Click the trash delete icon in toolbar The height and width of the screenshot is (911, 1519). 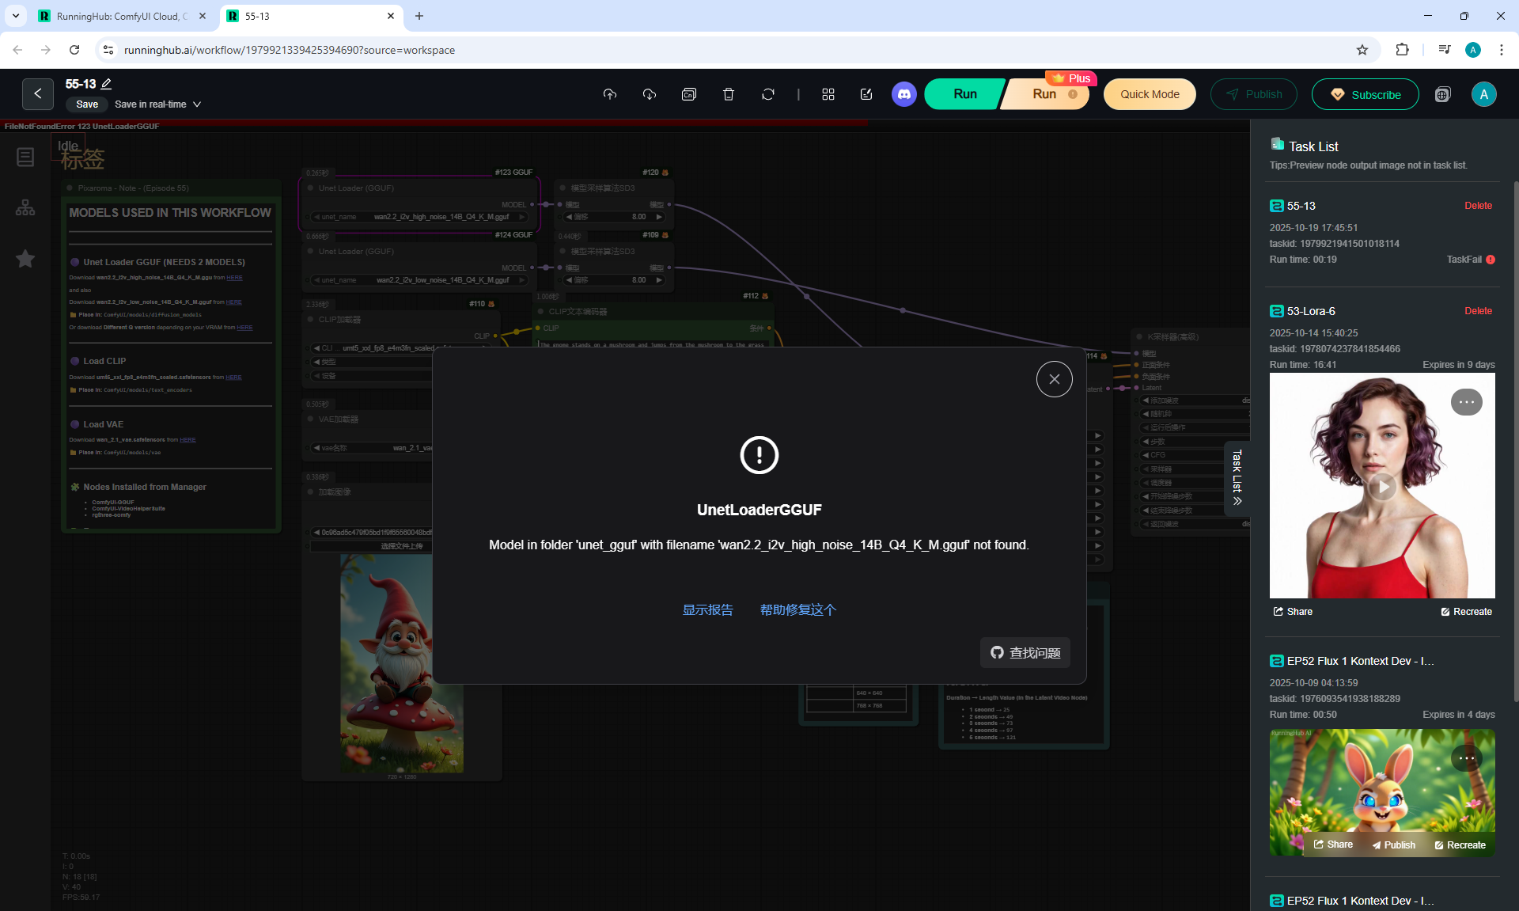click(729, 94)
